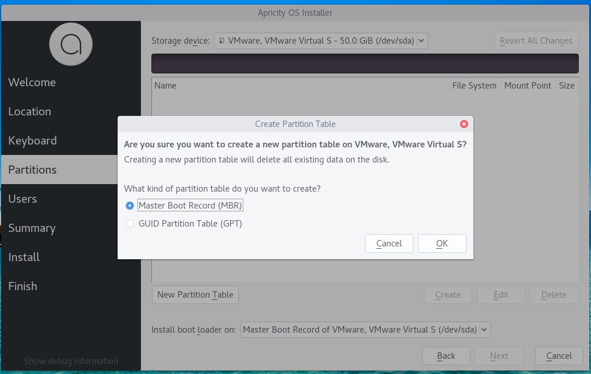The height and width of the screenshot is (374, 591).
Task: Open the Storage device dropdown
Action: tap(421, 41)
